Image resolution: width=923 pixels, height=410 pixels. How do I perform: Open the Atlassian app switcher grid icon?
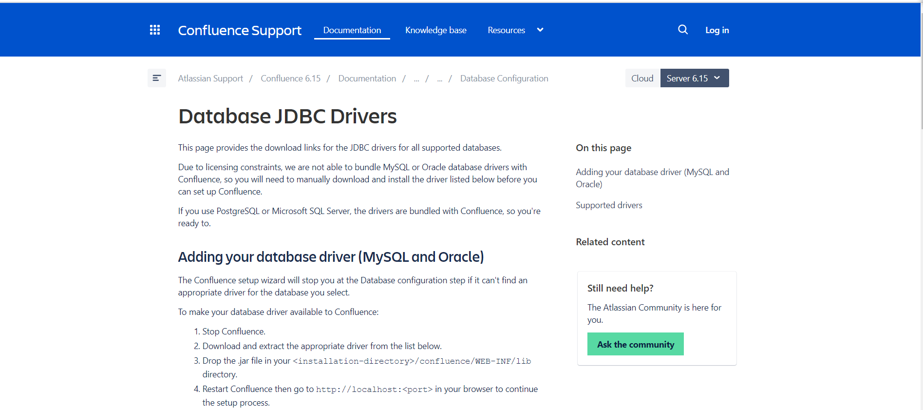tap(155, 30)
